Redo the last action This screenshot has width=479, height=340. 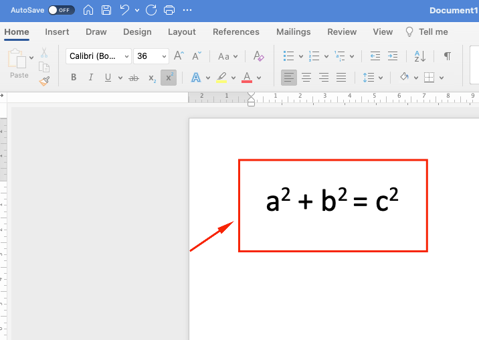[151, 10]
